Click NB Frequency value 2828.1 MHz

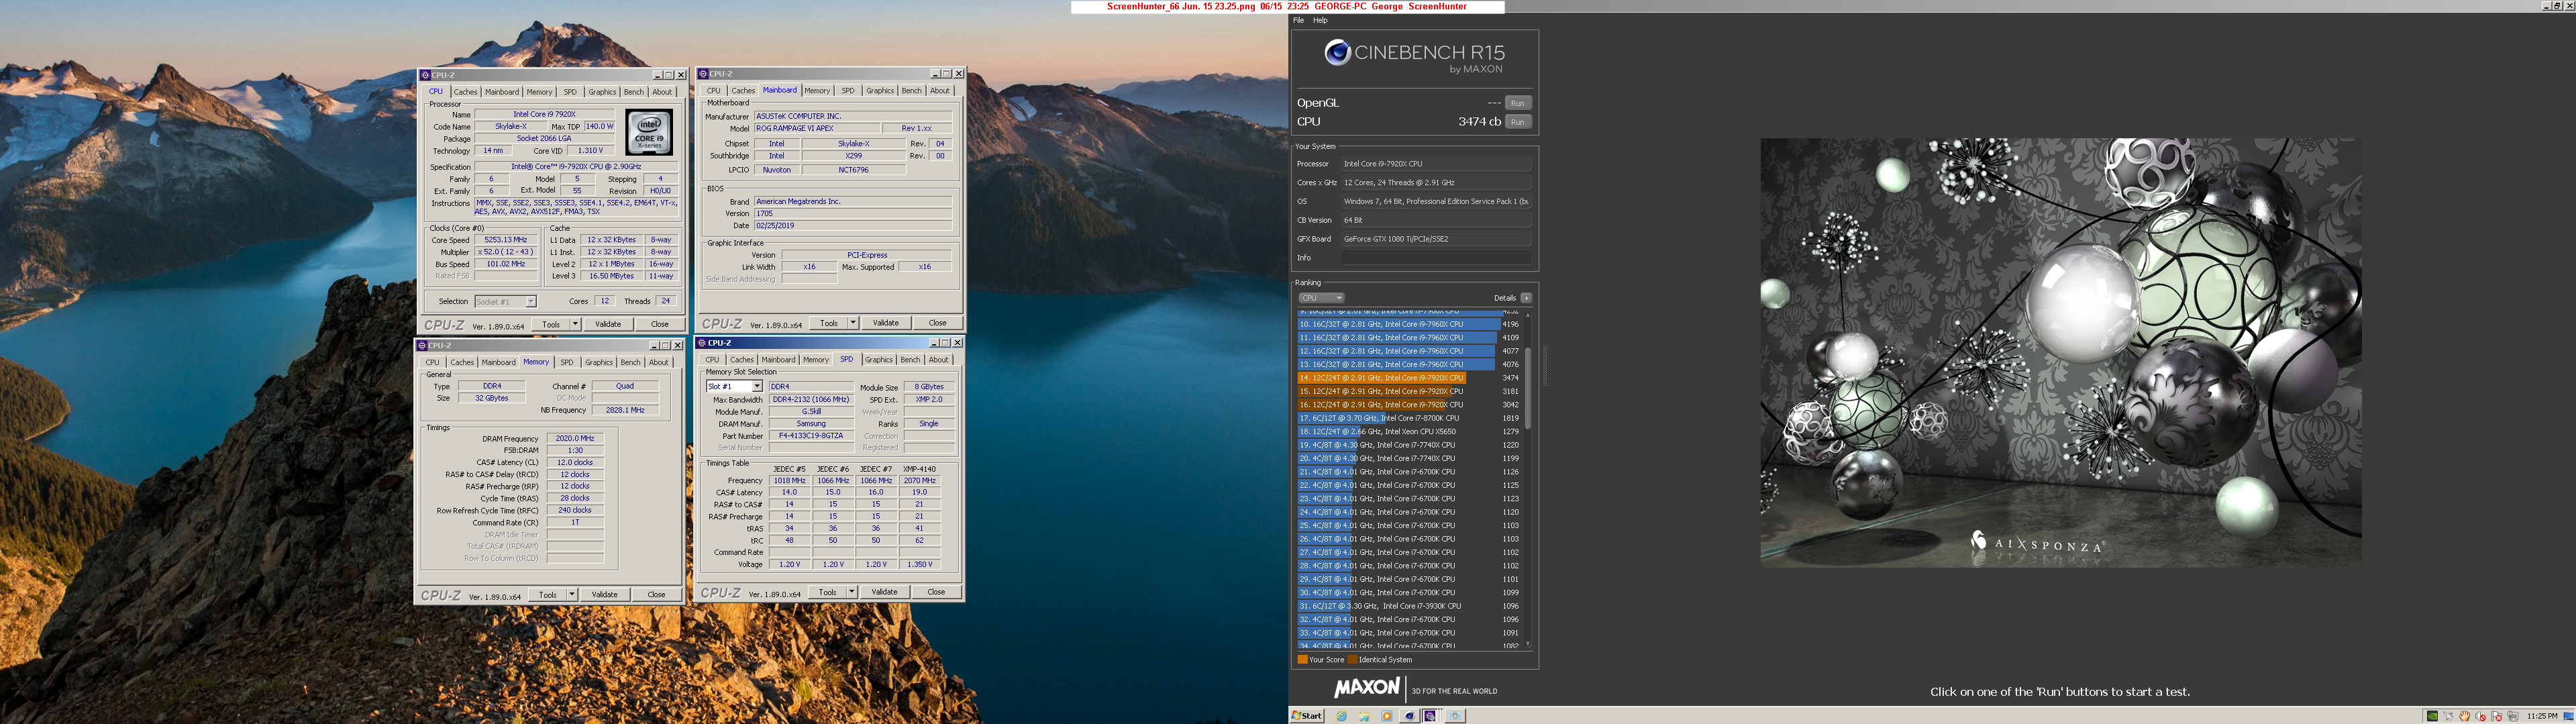[x=625, y=410]
